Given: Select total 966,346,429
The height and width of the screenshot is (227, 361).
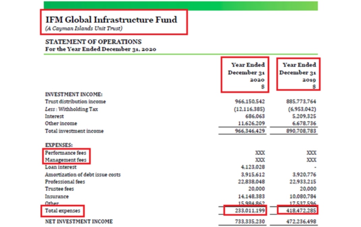Looking at the screenshot, I should [250, 131].
